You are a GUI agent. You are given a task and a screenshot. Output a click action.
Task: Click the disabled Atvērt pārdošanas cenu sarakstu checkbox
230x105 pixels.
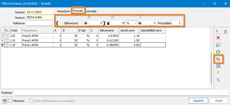[x=31, y=101]
